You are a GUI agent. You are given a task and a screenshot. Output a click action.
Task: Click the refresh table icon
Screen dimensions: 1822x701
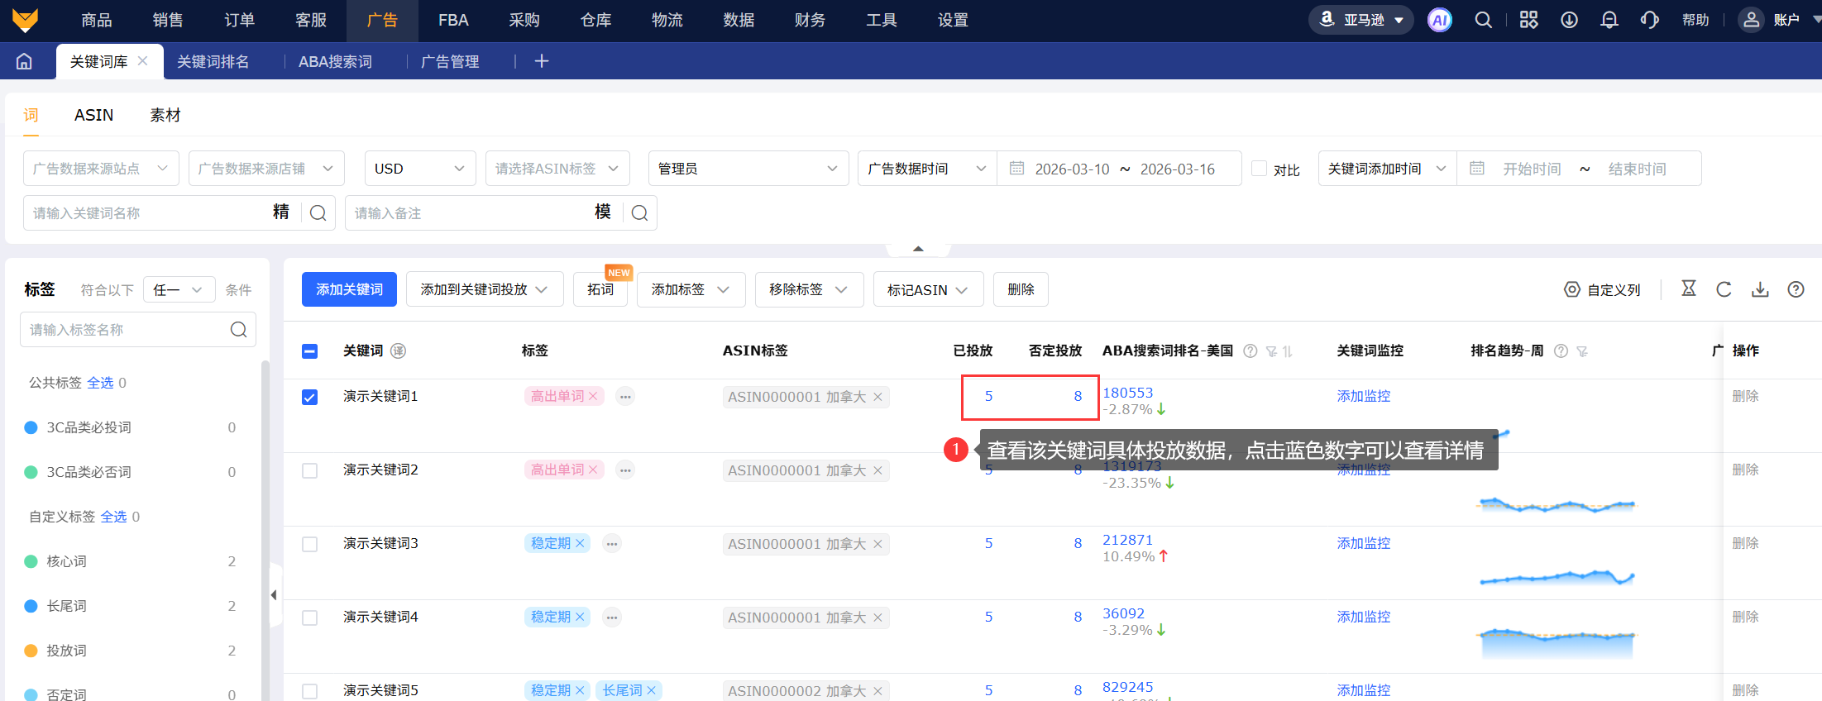tap(1724, 289)
